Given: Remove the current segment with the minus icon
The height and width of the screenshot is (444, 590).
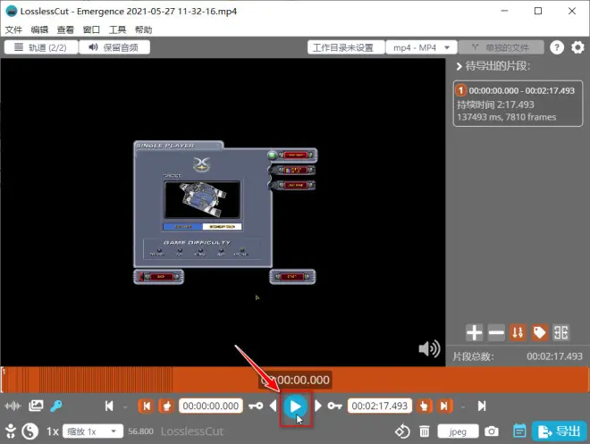Looking at the screenshot, I should 496,332.
